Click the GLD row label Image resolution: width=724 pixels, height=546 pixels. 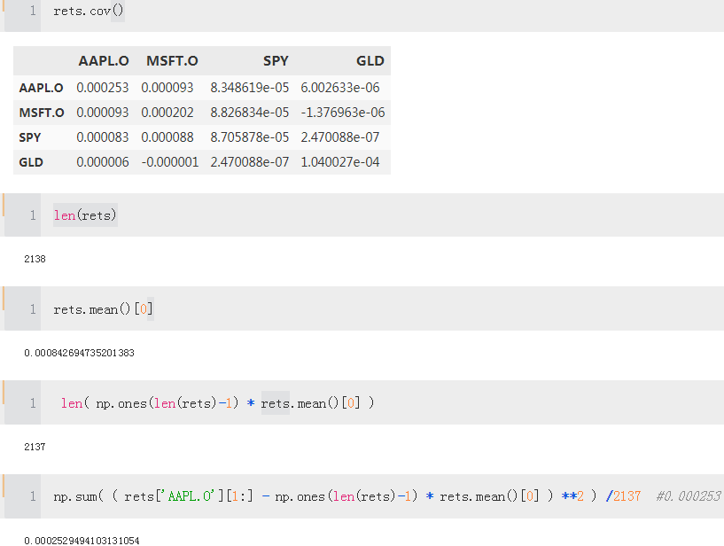pyautogui.click(x=31, y=162)
